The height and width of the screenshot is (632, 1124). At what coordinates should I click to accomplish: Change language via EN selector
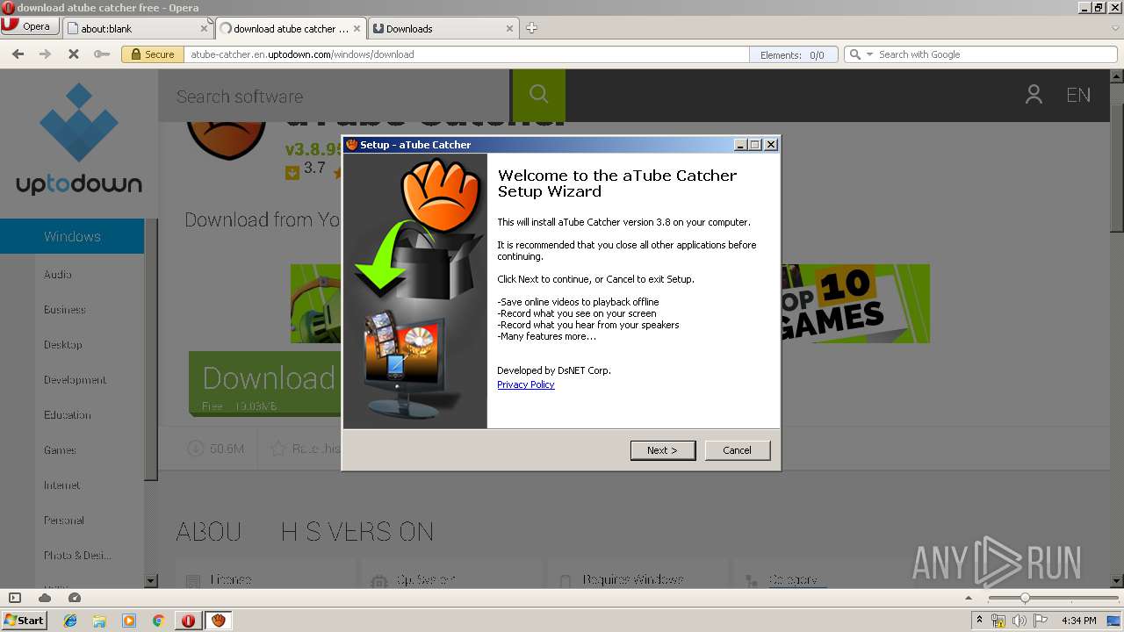[x=1078, y=95]
